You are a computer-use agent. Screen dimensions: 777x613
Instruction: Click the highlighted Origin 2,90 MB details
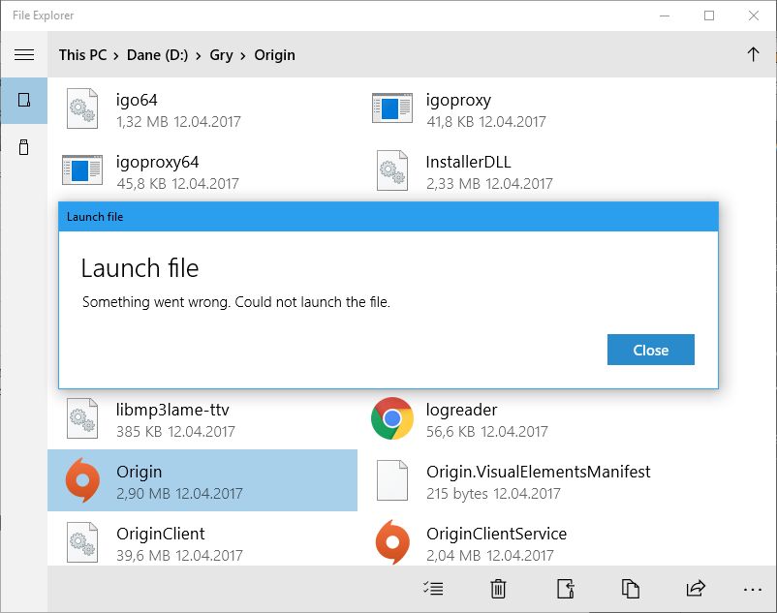click(179, 493)
